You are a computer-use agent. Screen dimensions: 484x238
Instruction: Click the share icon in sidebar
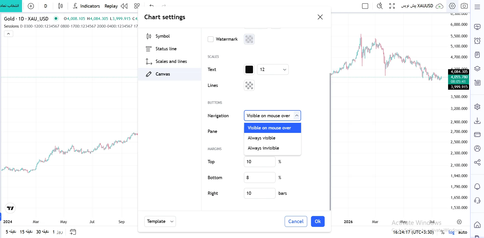tap(477, 162)
